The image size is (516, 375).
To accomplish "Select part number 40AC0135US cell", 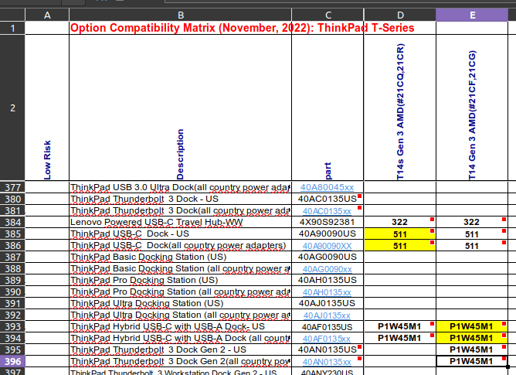I will coord(328,199).
